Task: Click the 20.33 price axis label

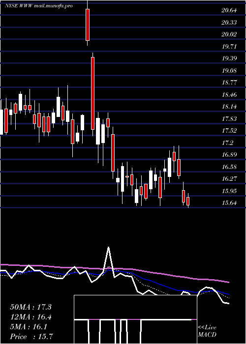Action: (x=229, y=23)
